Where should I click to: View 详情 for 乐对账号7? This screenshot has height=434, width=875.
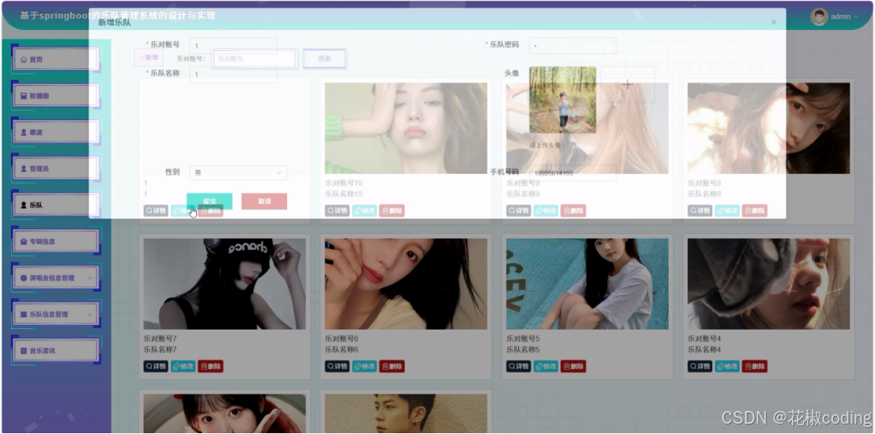(156, 367)
